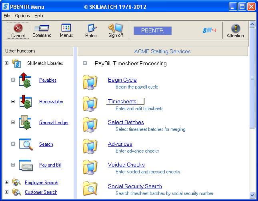The width and height of the screenshot is (258, 201).
Task: Click the red Cancel icon
Action: [x=18, y=28]
